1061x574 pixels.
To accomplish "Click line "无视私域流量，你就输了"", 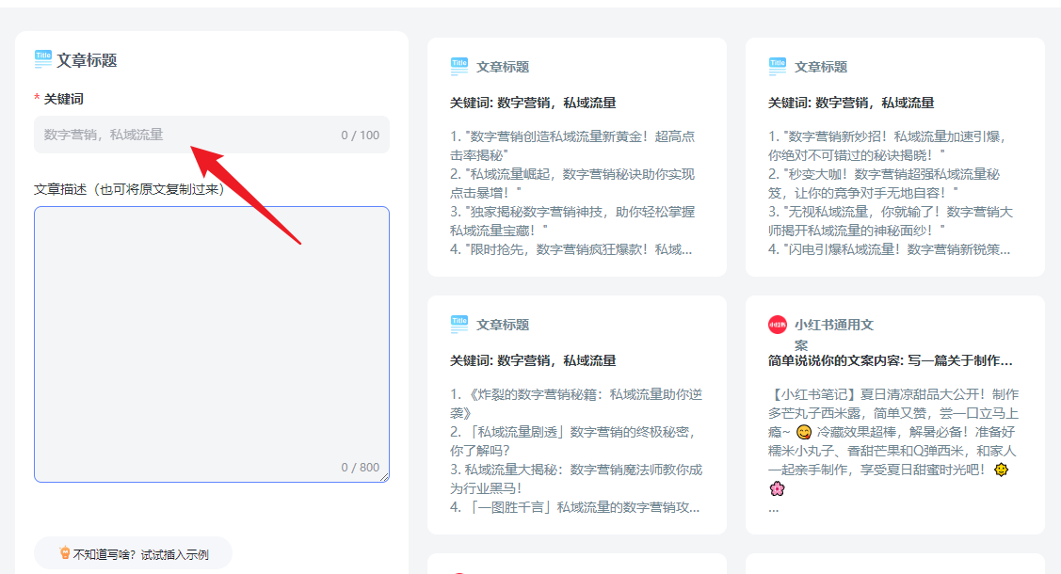I will click(891, 221).
